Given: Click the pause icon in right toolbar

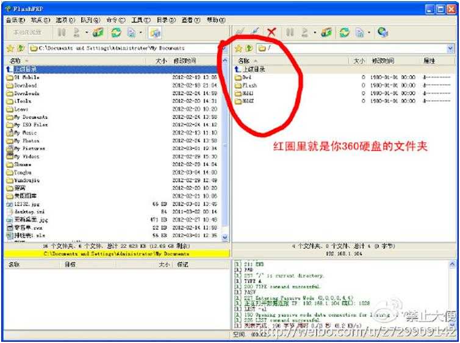Looking at the screenshot, I should click(290, 32).
